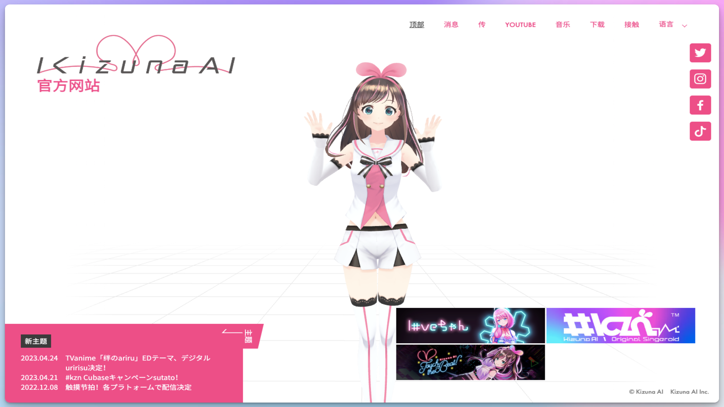Open the Instagram social link
This screenshot has width=724, height=407.
(700, 79)
